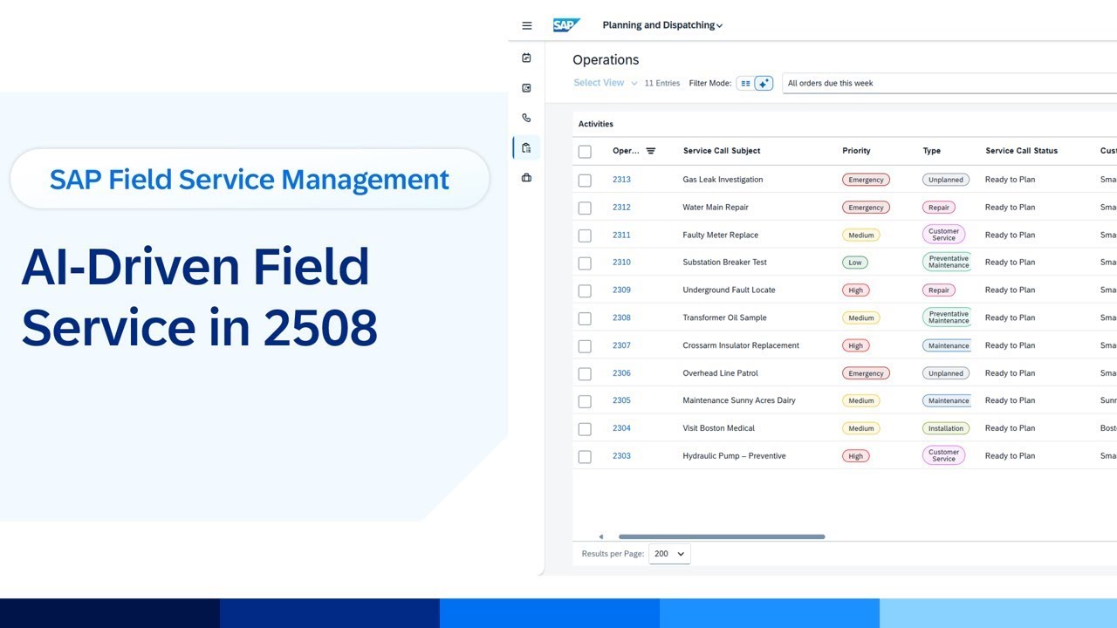The height and width of the screenshot is (628, 1117).
Task: Sort by the Type column header
Action: coord(932,151)
